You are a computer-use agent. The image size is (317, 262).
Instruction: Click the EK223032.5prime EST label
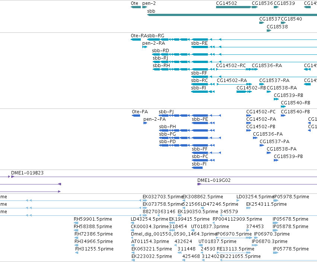point(152,256)
